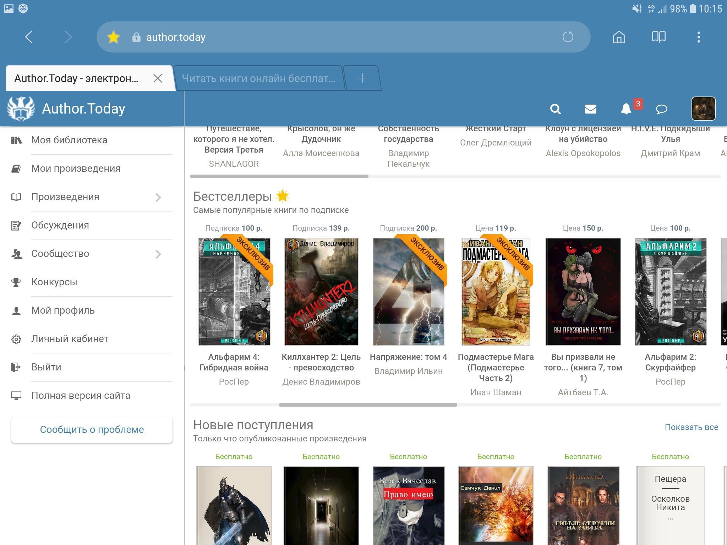
Task: Open a new browser tab with the plus button
Action: click(362, 78)
